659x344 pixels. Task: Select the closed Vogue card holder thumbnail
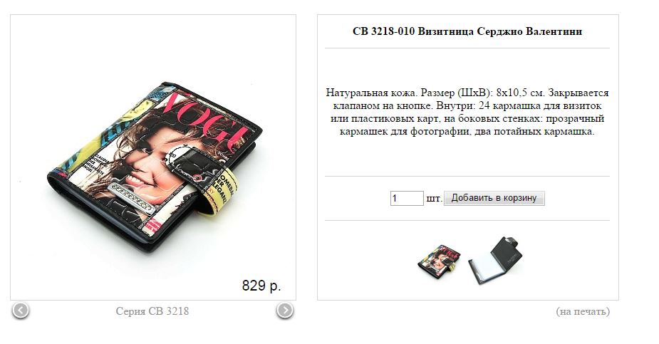point(439,261)
